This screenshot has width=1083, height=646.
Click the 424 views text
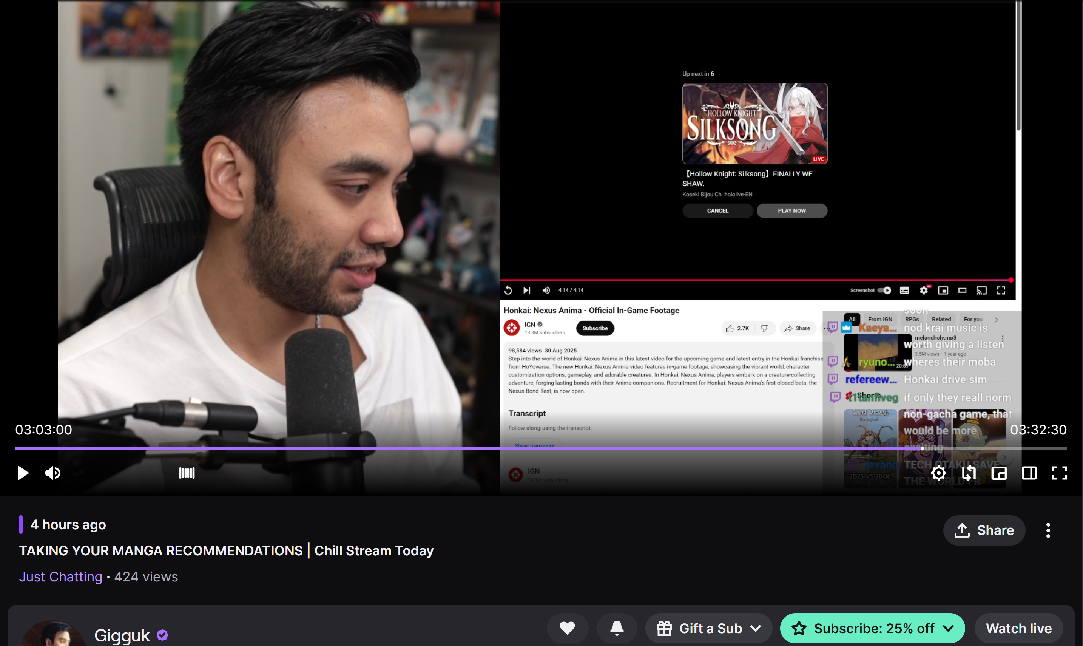146,576
